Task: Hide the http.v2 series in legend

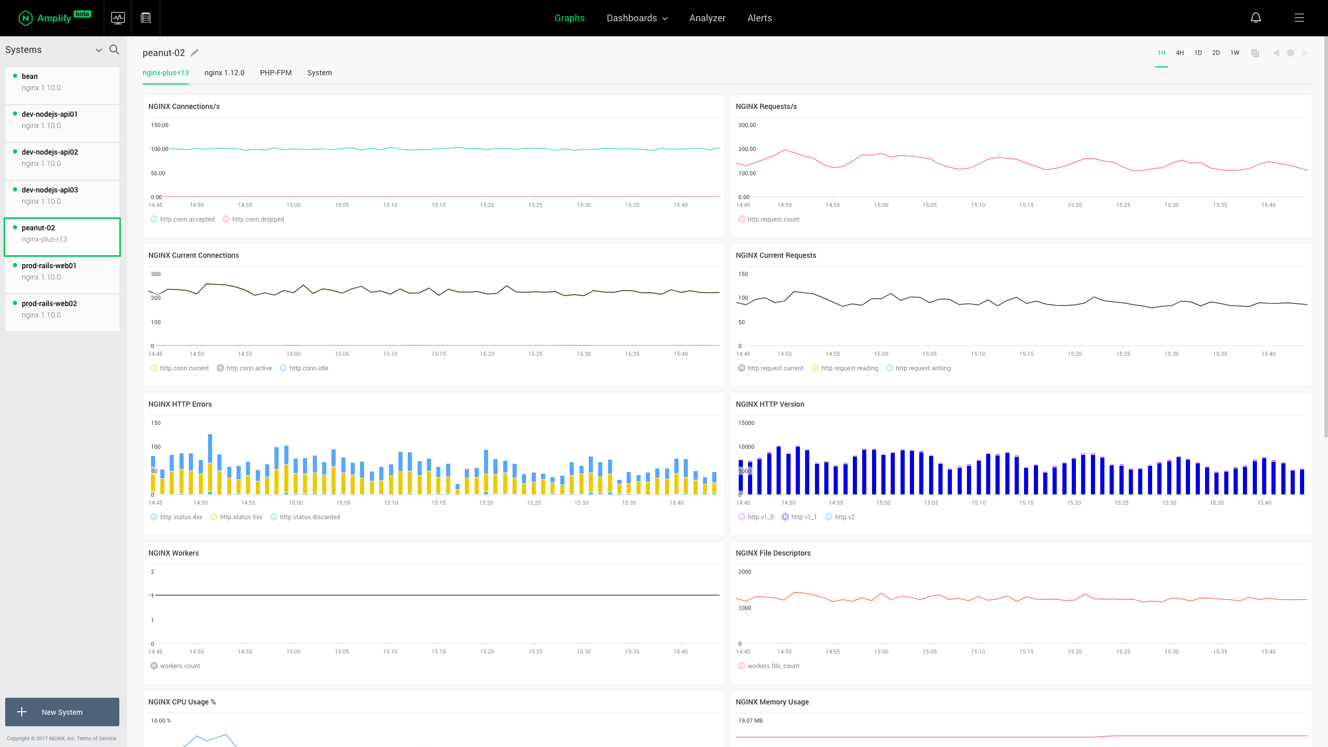Action: point(844,517)
